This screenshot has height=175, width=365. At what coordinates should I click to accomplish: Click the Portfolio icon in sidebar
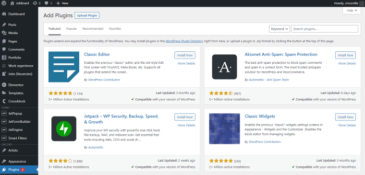point(4,58)
